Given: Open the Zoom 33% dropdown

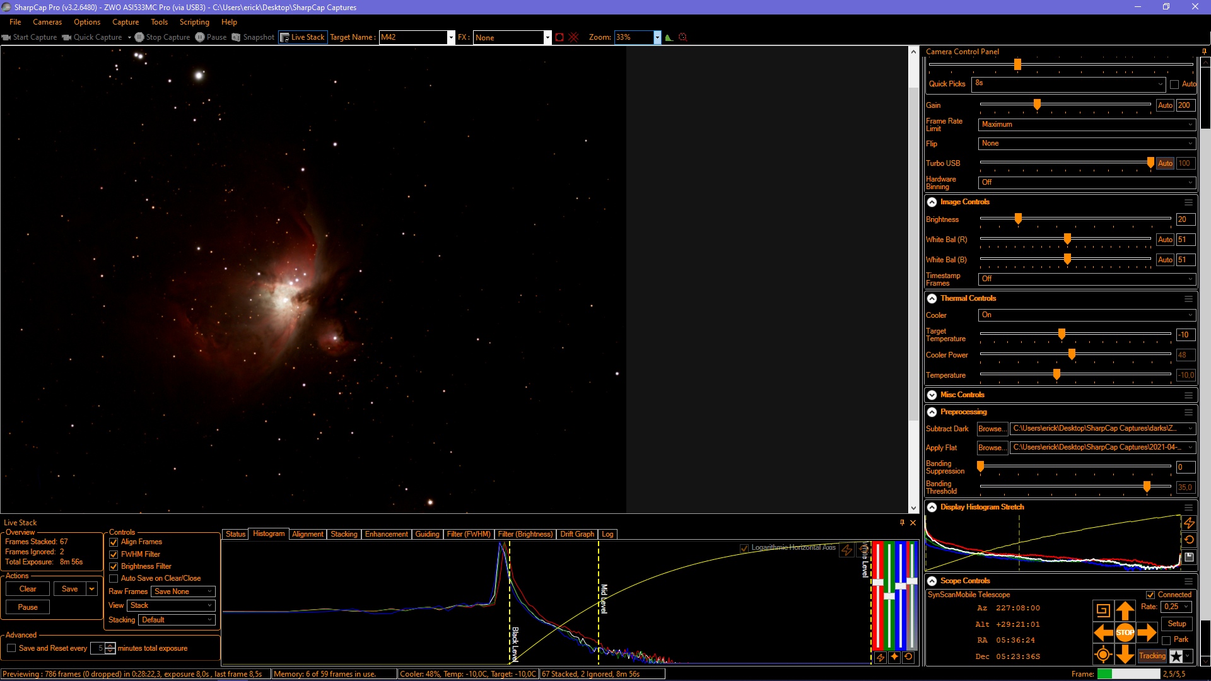Looking at the screenshot, I should click(657, 37).
